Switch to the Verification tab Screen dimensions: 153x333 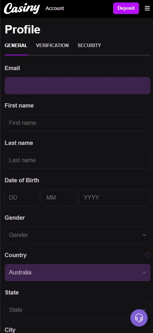click(x=52, y=45)
